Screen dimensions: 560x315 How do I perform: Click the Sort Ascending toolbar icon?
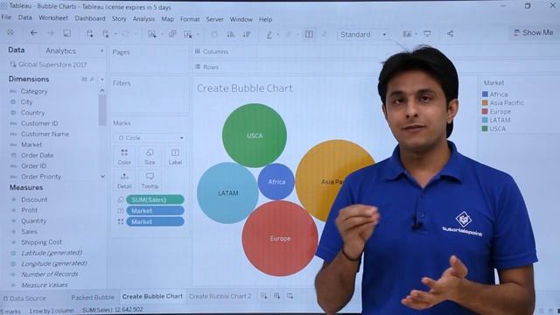pyautogui.click(x=231, y=34)
